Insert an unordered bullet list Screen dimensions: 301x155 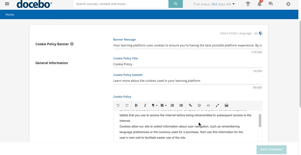[x=181, y=105]
